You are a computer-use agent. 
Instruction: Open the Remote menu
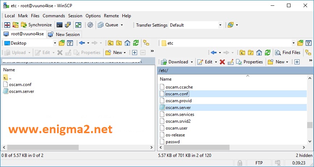pos(111,16)
